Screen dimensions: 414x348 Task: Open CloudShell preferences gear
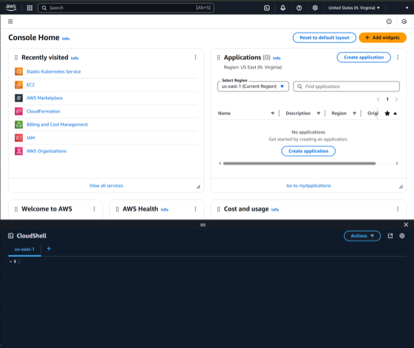click(402, 236)
